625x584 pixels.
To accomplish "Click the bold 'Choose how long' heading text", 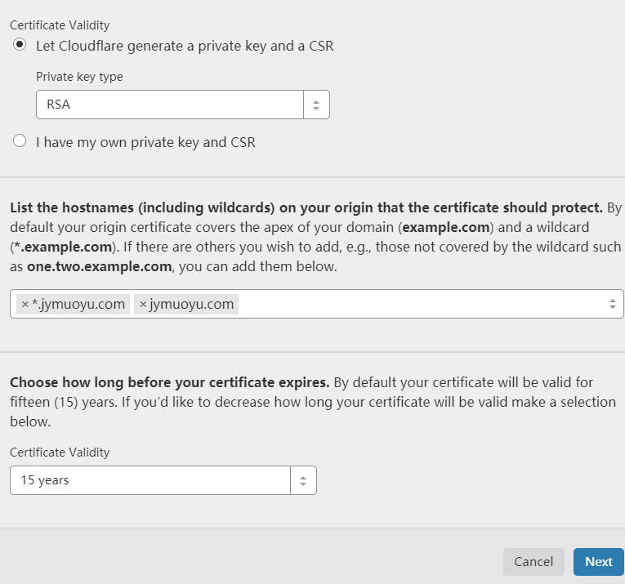I will [x=169, y=382].
